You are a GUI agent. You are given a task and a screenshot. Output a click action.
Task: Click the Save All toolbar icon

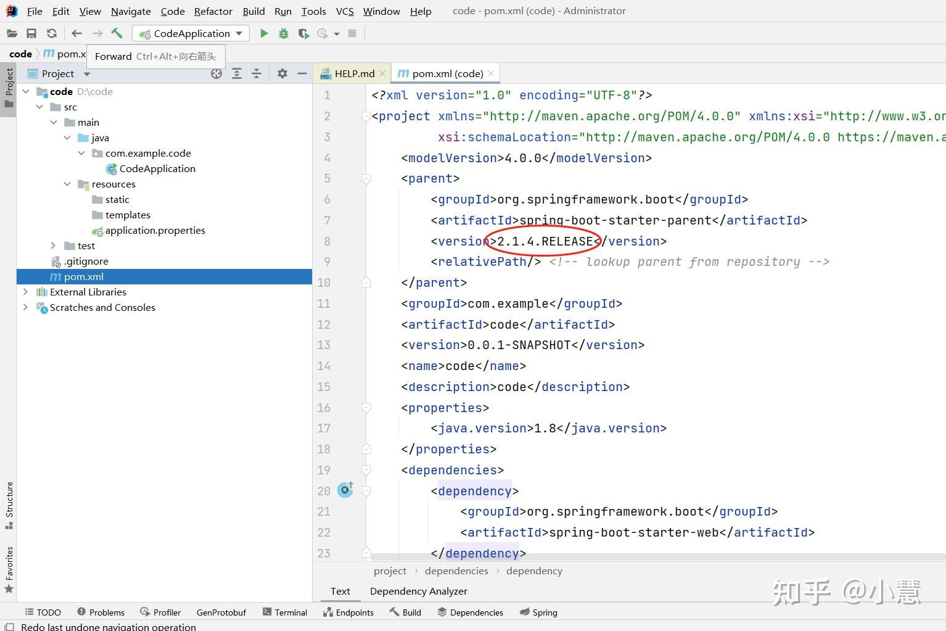pyautogui.click(x=31, y=33)
